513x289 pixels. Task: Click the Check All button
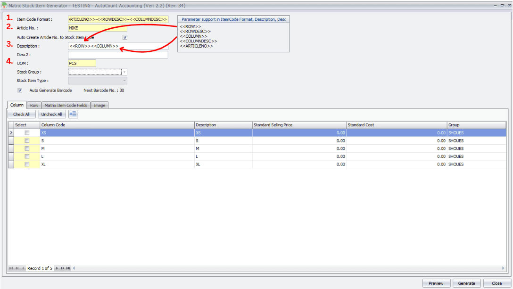pyautogui.click(x=22, y=114)
